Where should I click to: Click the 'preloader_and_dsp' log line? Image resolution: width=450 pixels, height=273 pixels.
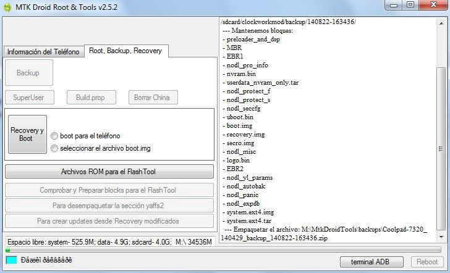click(251, 40)
